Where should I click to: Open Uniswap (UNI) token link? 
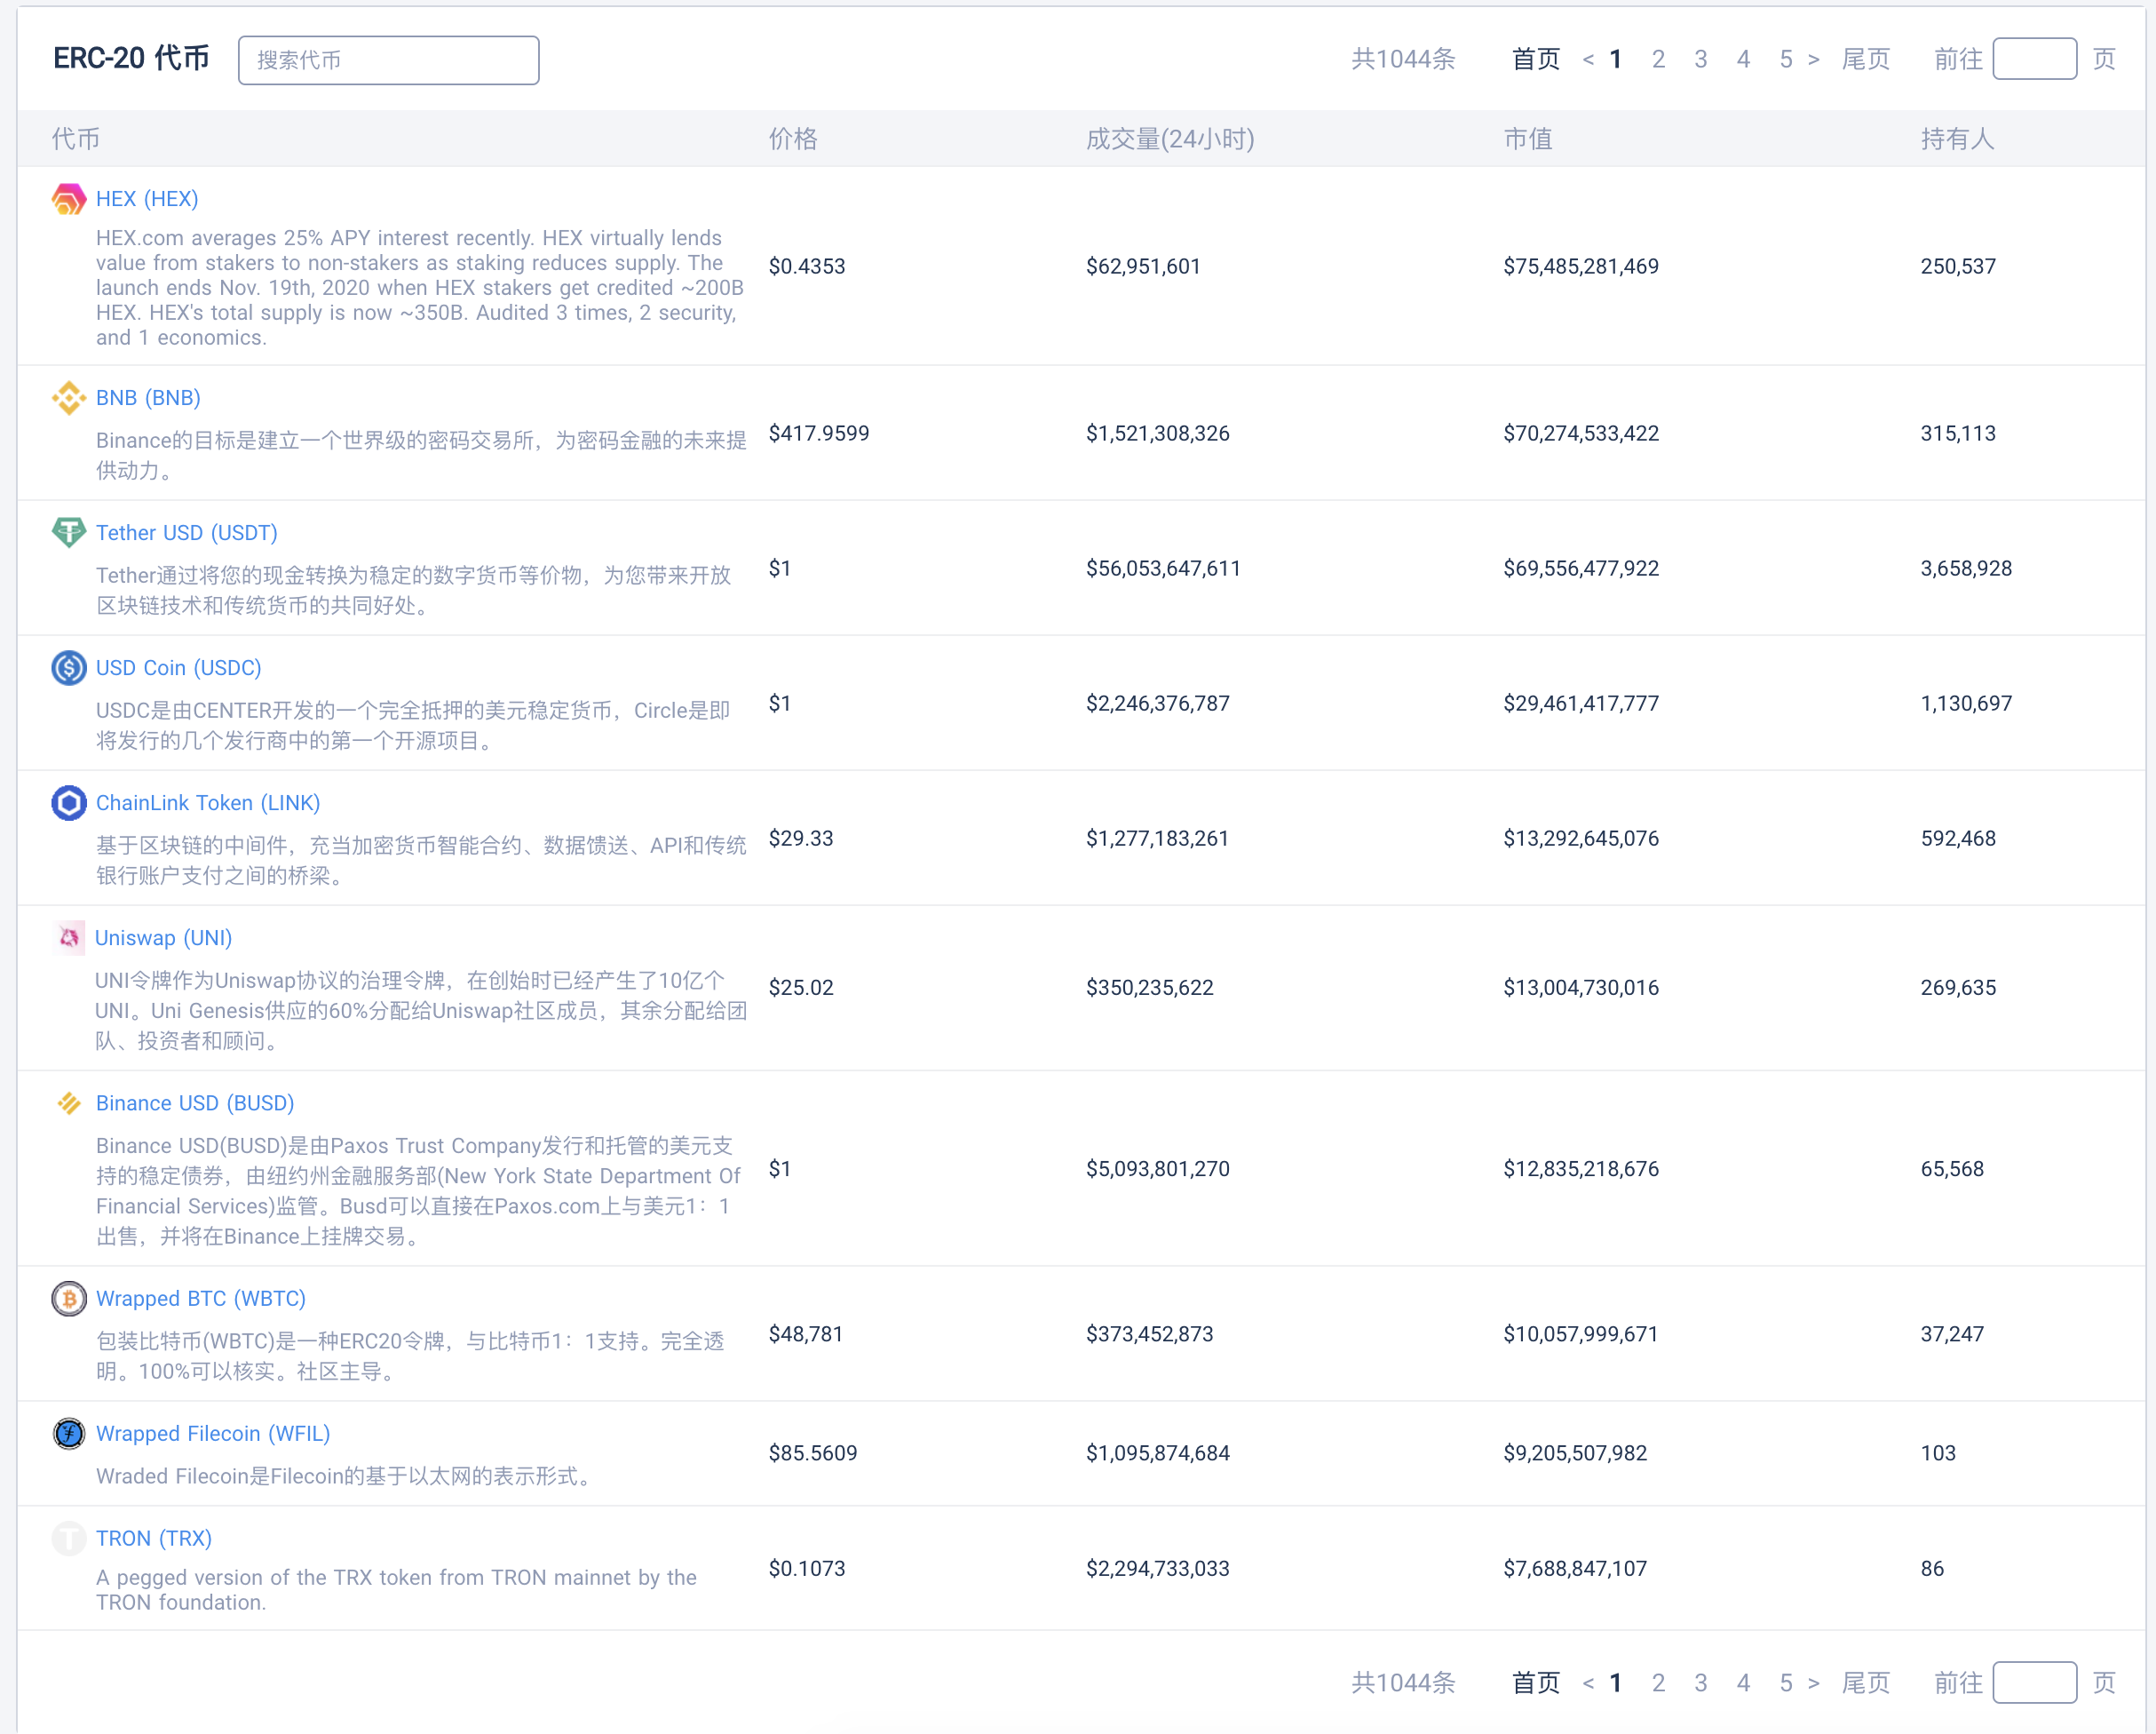click(x=164, y=937)
